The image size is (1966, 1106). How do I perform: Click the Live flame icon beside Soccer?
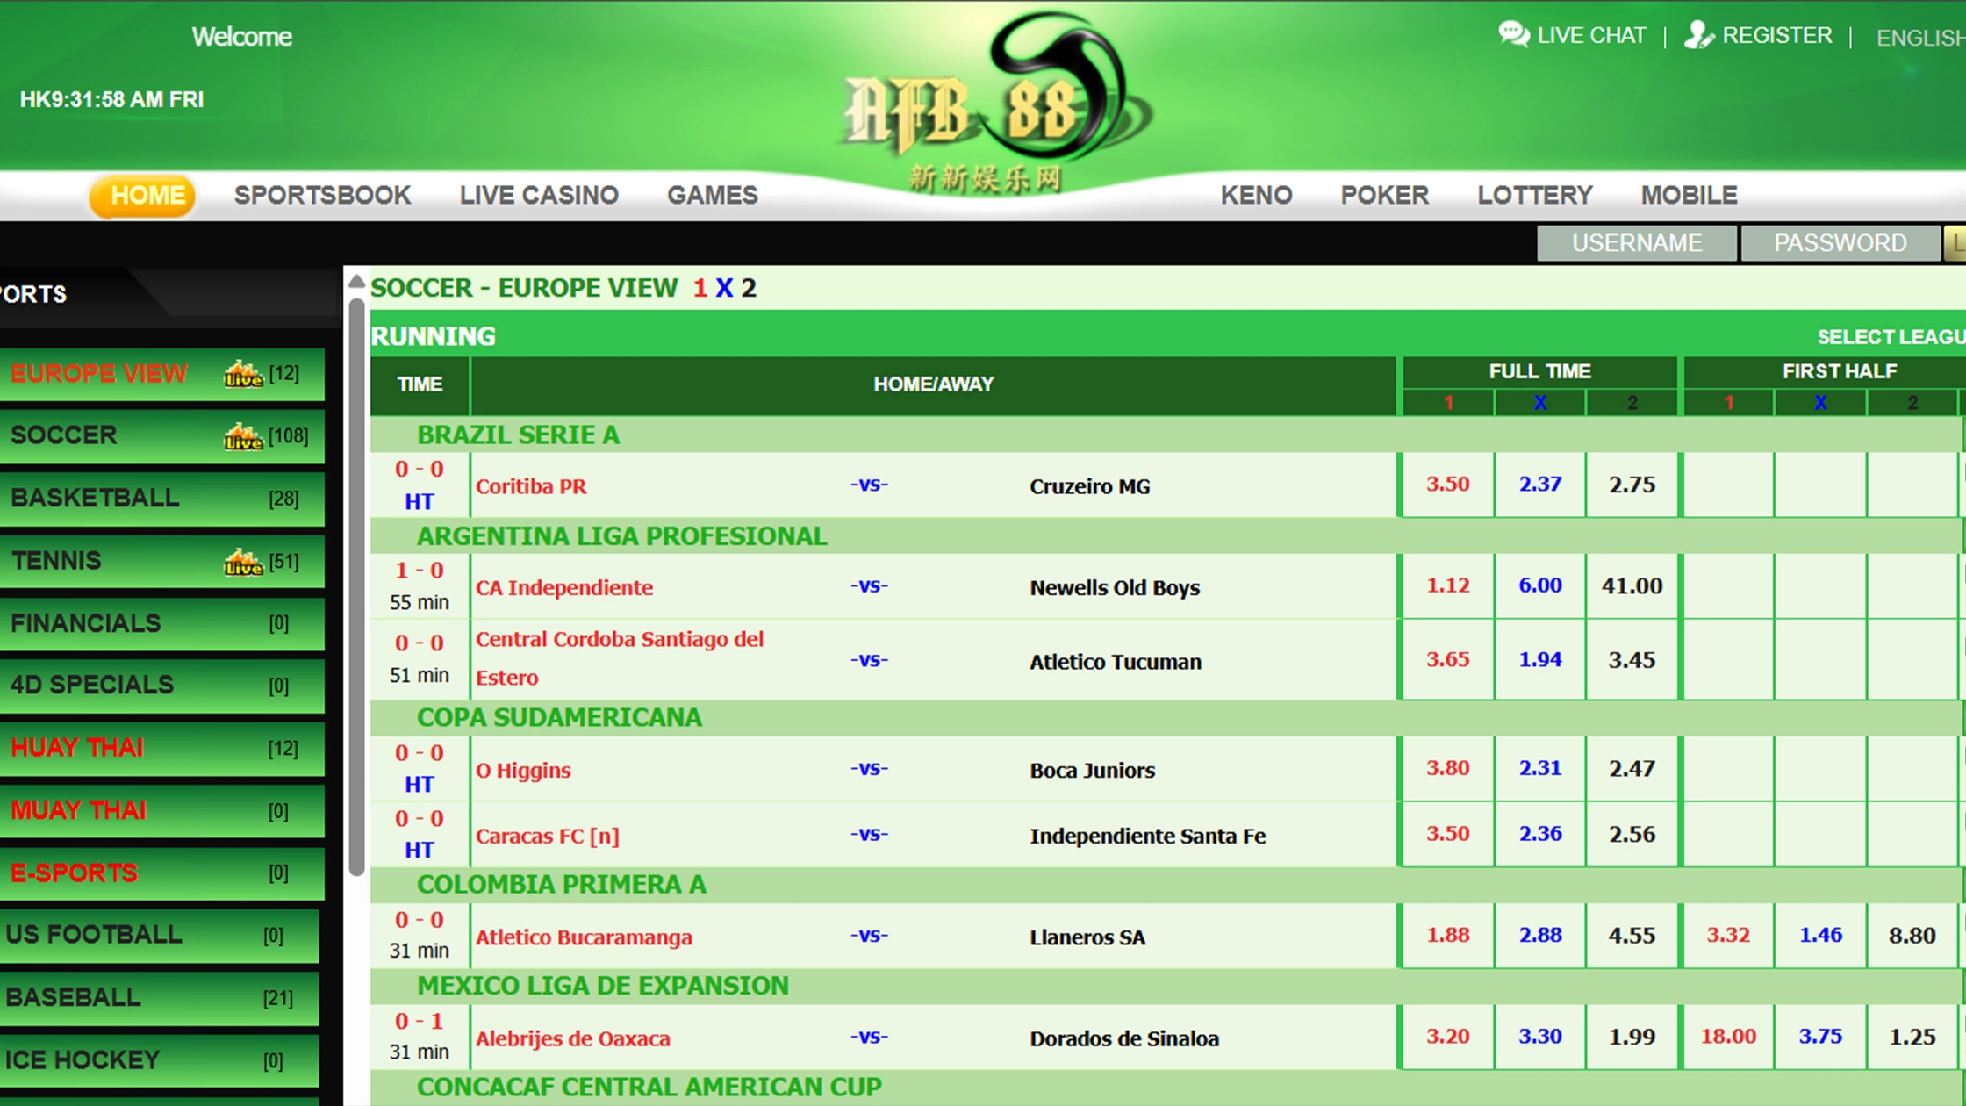[x=243, y=436]
